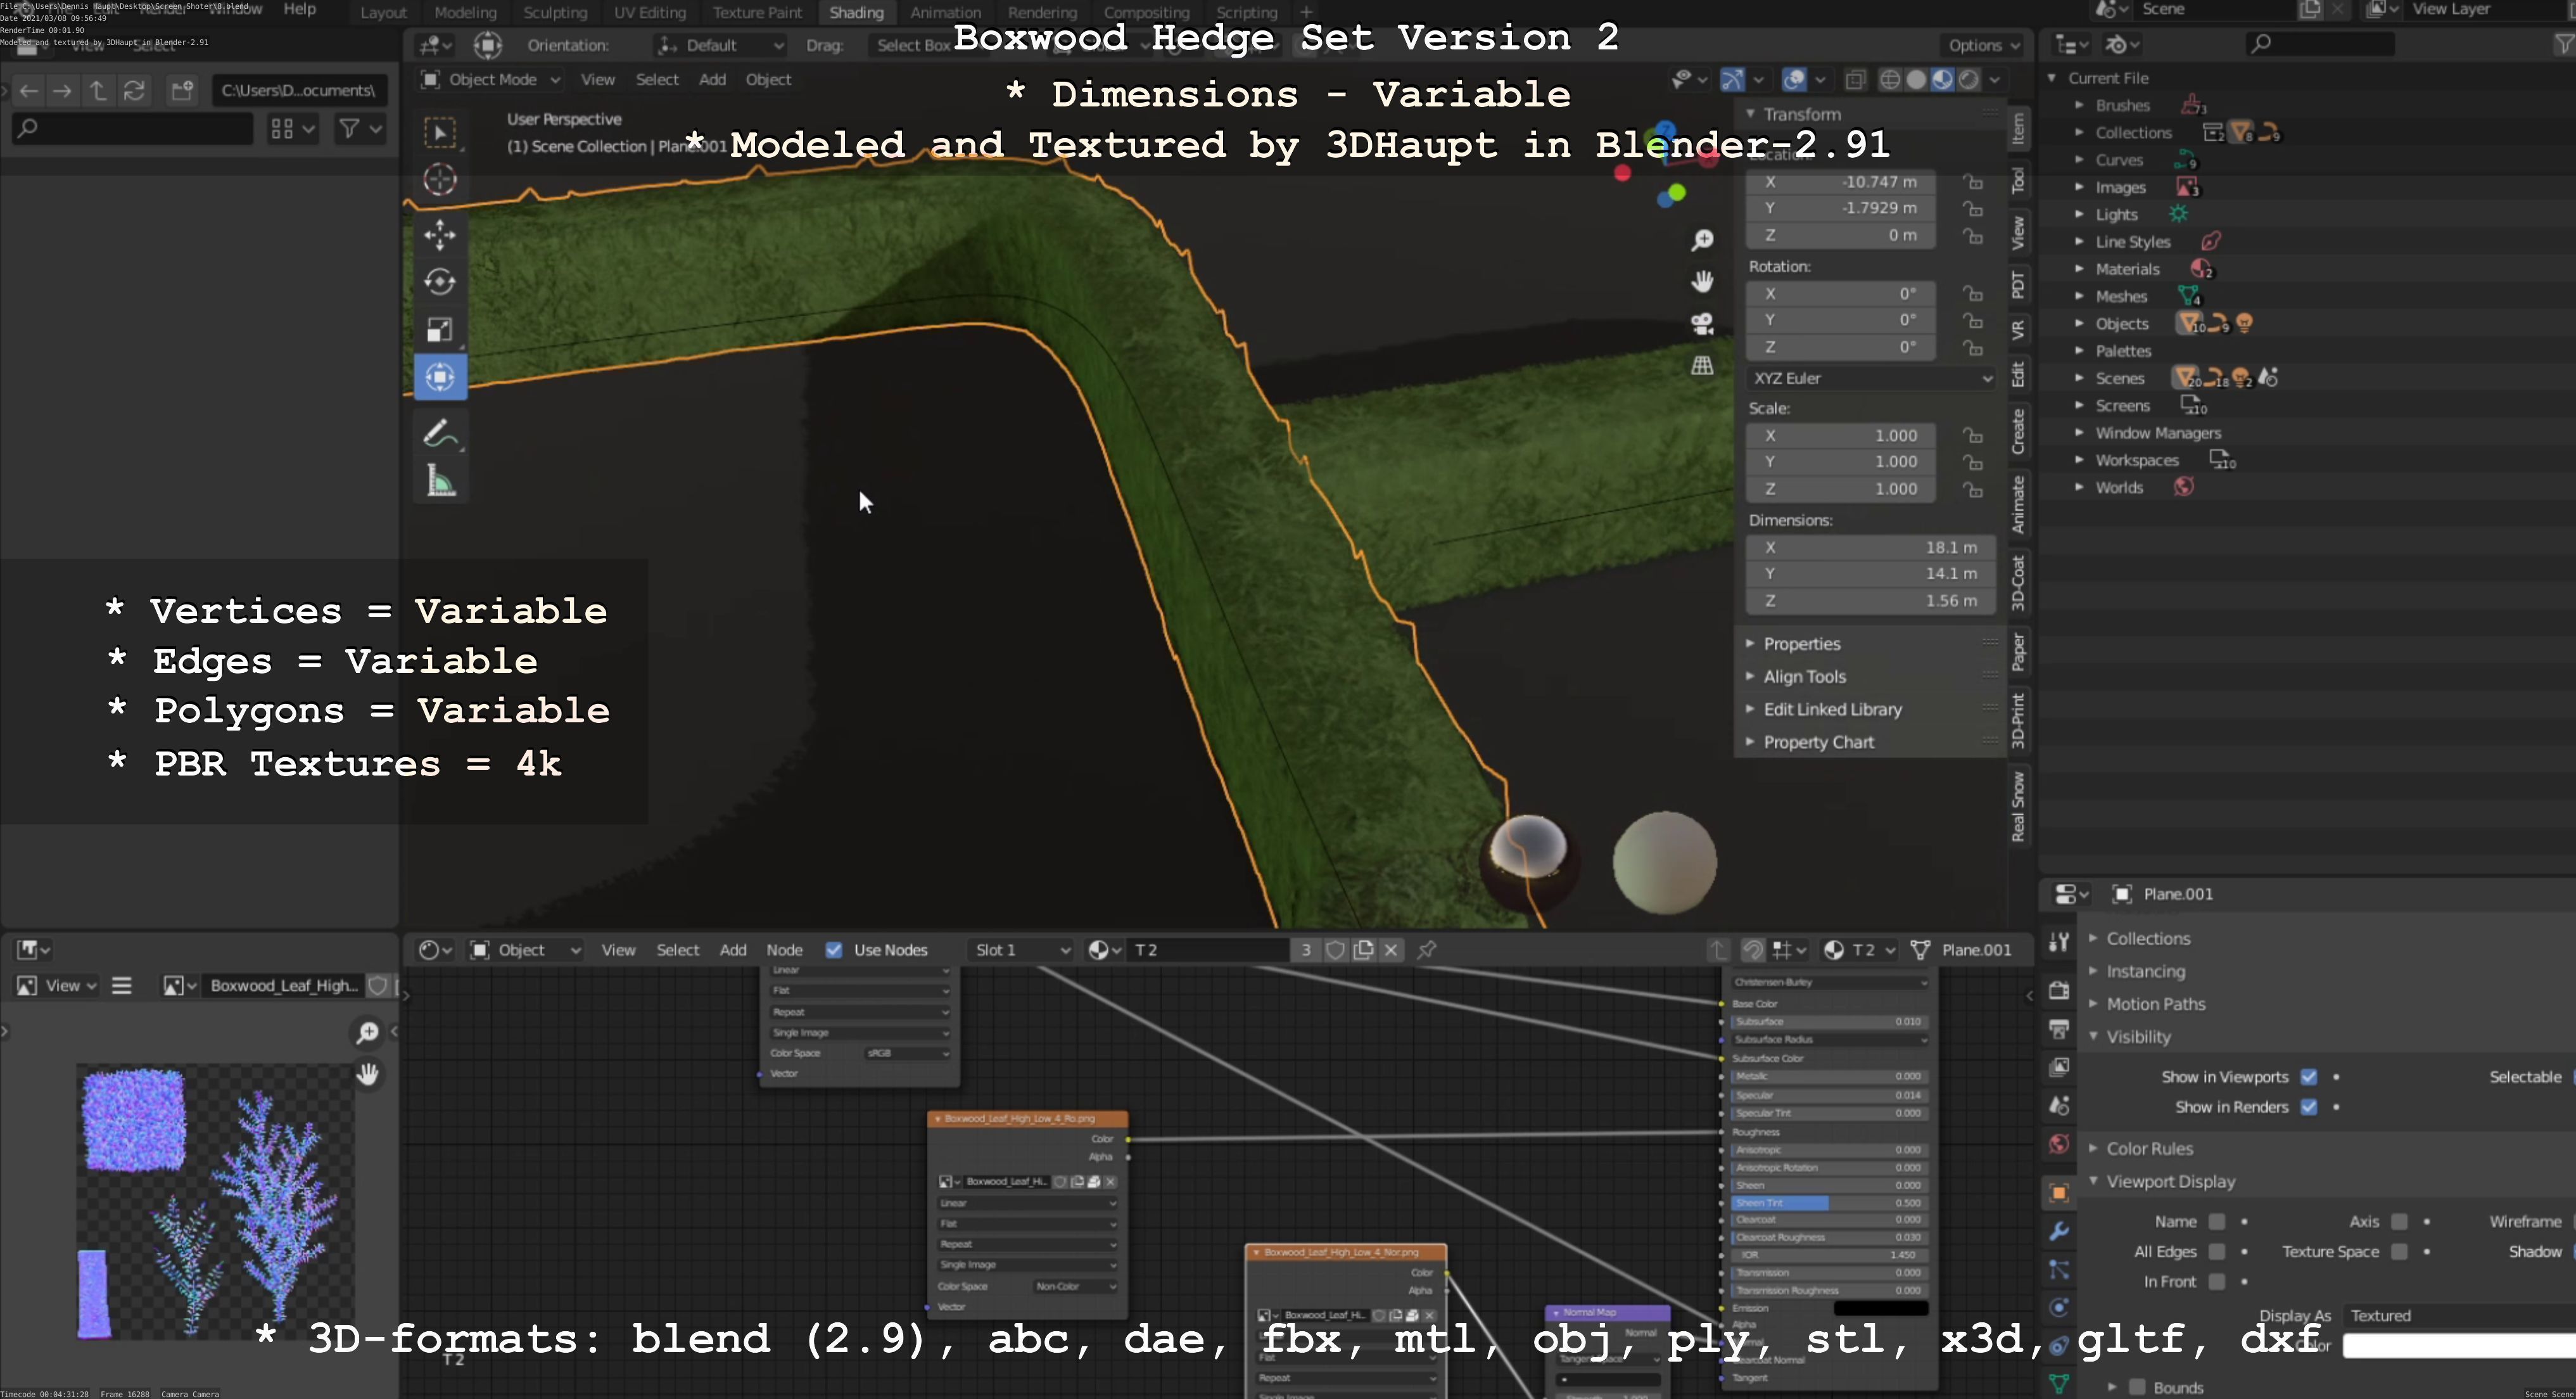Open Object properties tab icon
This screenshot has width=2576, height=1399.
click(x=2059, y=1193)
